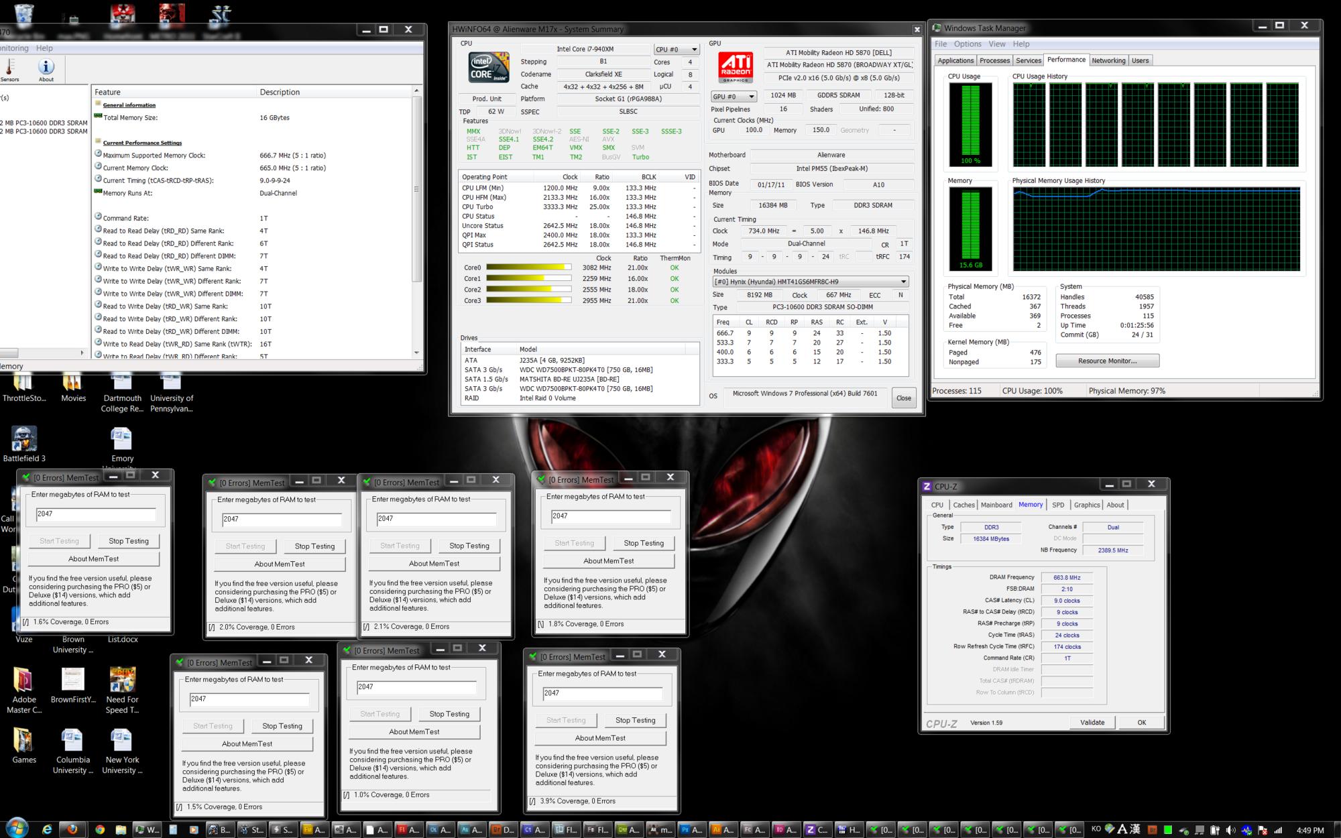The height and width of the screenshot is (838, 1341).
Task: Click OK in CPU-Z
Action: [x=1141, y=722]
